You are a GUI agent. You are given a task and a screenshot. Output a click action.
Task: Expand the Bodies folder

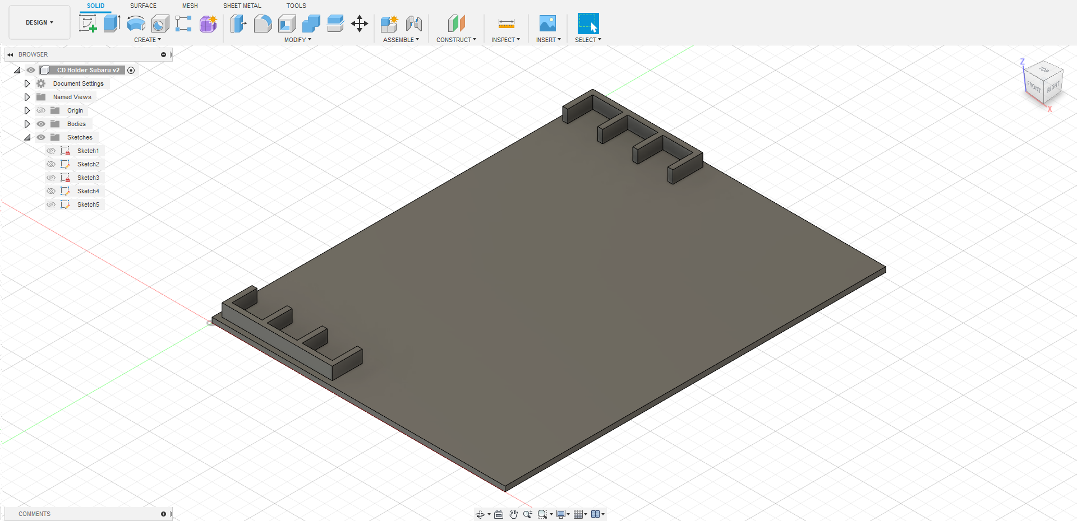[x=27, y=124]
